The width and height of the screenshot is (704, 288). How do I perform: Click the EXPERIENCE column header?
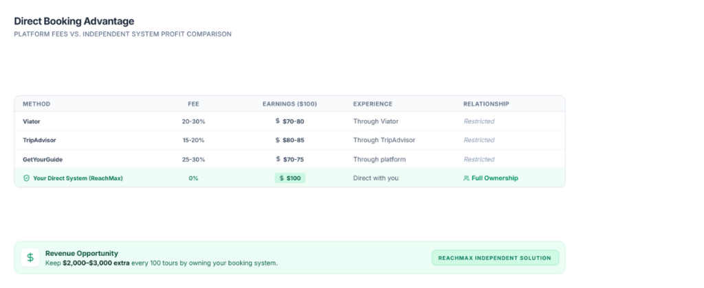tap(373, 104)
